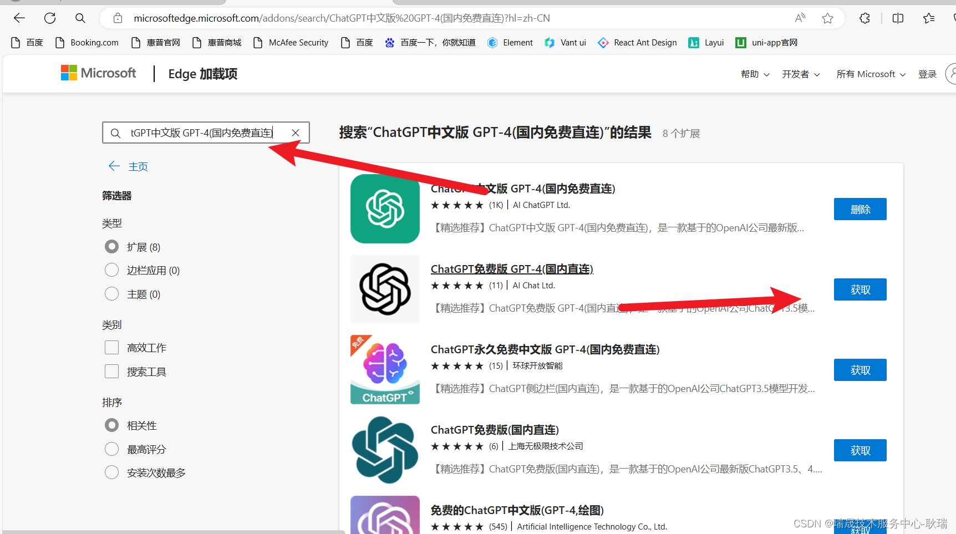
Task: Open Booking.com bookmark
Action: click(x=87, y=43)
